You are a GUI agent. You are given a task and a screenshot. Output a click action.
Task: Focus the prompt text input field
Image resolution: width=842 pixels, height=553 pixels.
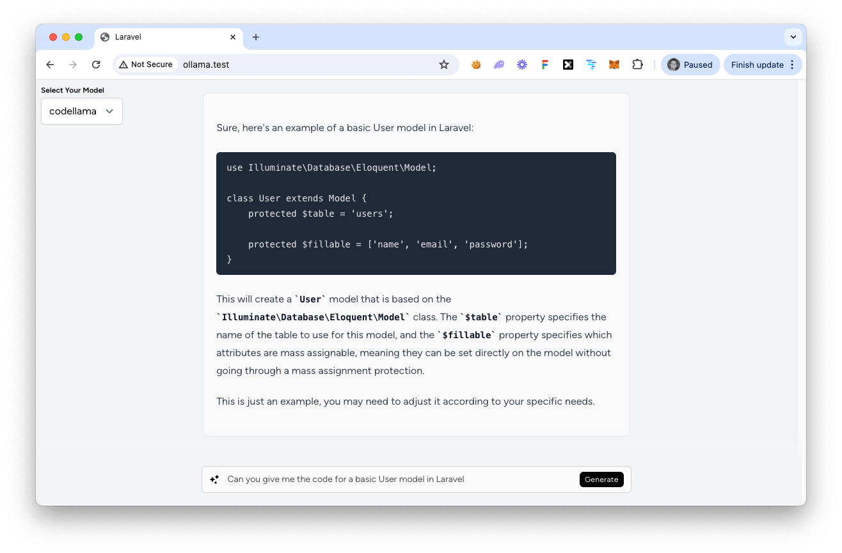[400, 479]
